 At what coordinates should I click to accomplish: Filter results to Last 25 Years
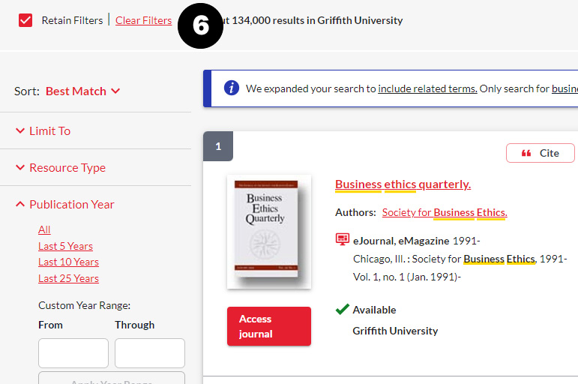coord(68,278)
